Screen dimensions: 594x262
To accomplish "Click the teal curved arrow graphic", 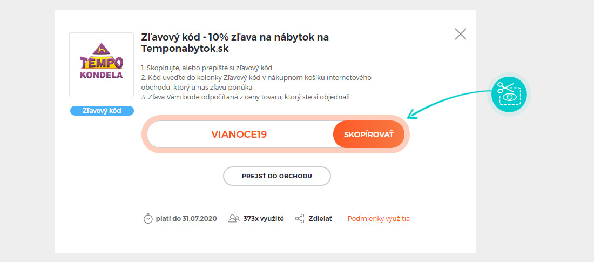I will tap(450, 103).
